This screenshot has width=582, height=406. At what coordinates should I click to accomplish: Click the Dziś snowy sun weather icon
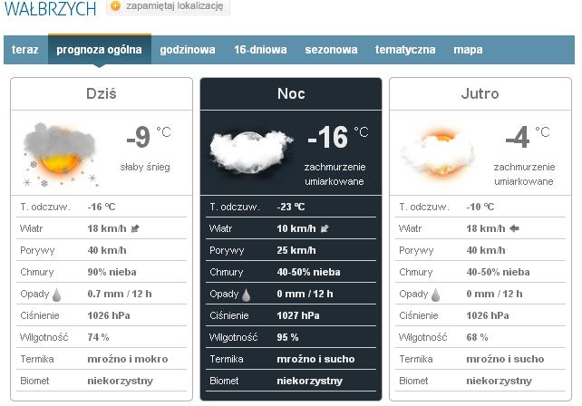tap(60, 154)
